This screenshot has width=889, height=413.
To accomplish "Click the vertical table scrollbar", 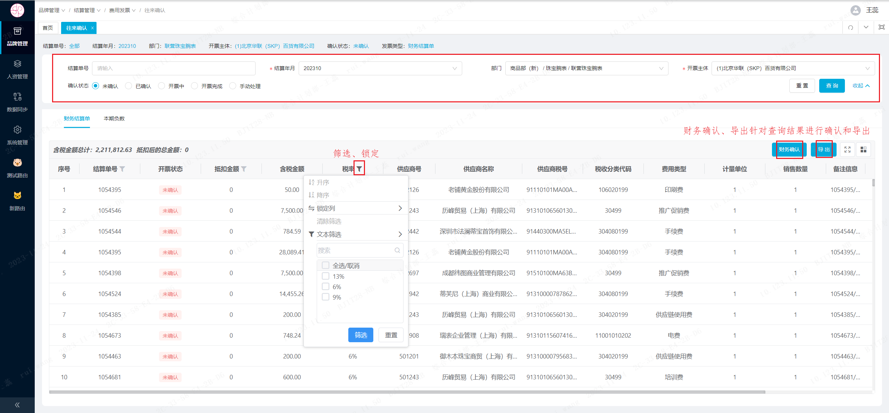I will pos(873,183).
